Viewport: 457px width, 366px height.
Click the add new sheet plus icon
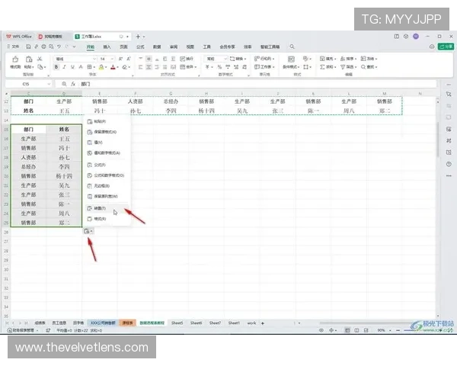(x=264, y=323)
